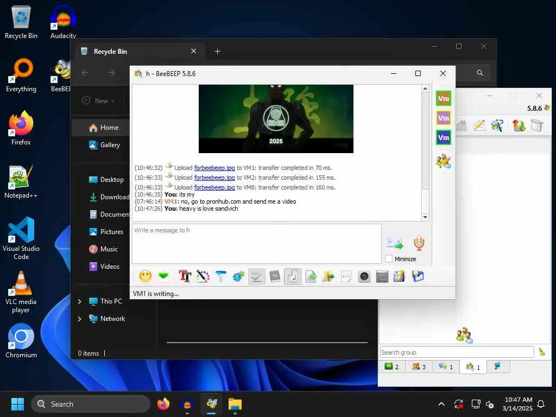Open the notification bell in system tray
556x417 pixels.
[541, 404]
